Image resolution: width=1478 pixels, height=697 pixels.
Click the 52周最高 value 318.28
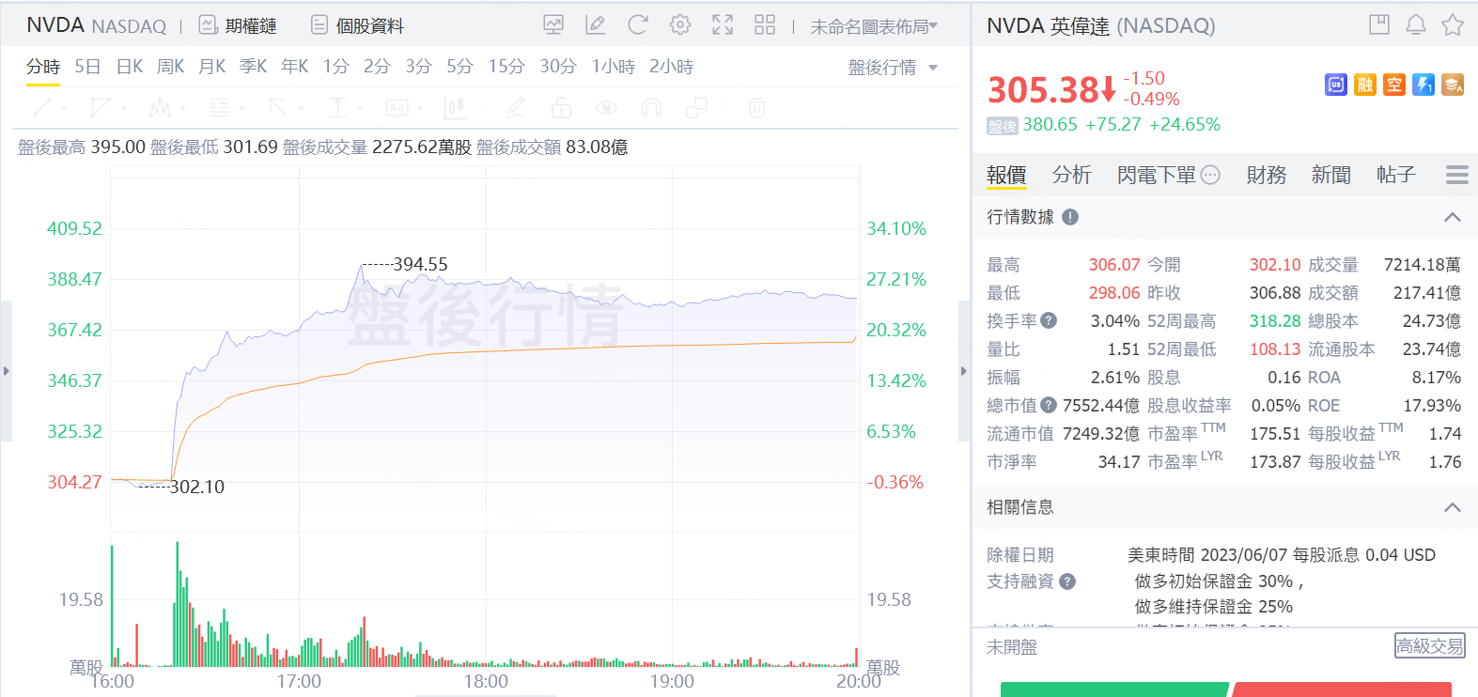tap(1275, 321)
